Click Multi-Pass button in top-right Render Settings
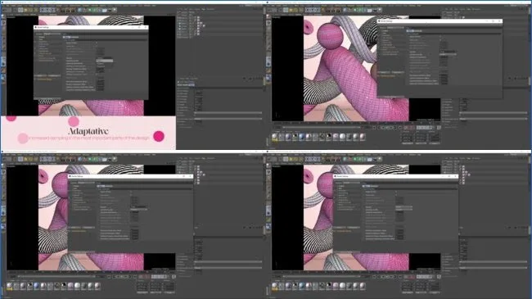Image resolution: width=532 pixels, height=299 pixels. (x=399, y=72)
